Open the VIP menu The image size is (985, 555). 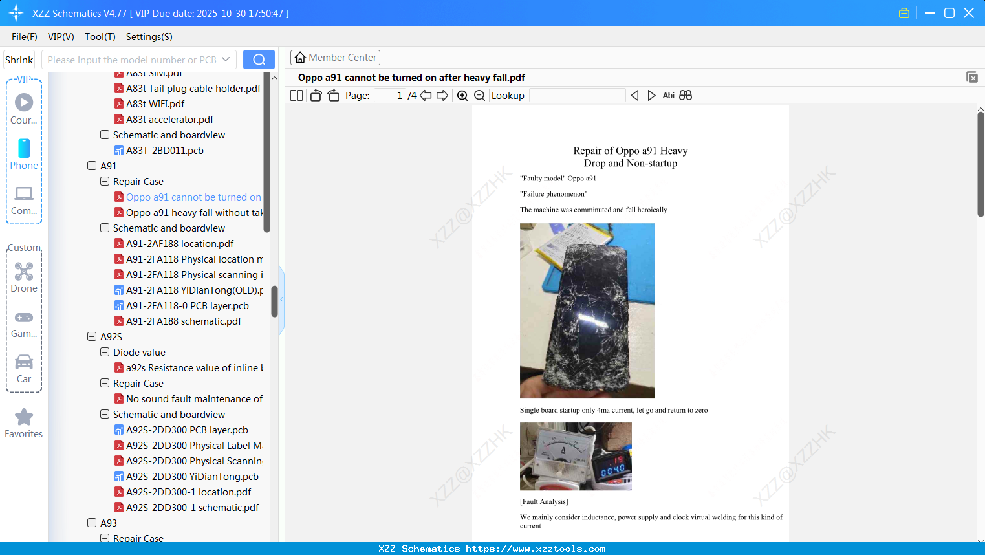click(61, 37)
